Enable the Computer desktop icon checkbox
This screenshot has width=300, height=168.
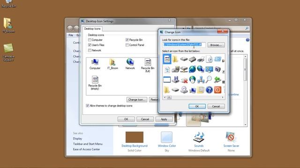coord(90,40)
